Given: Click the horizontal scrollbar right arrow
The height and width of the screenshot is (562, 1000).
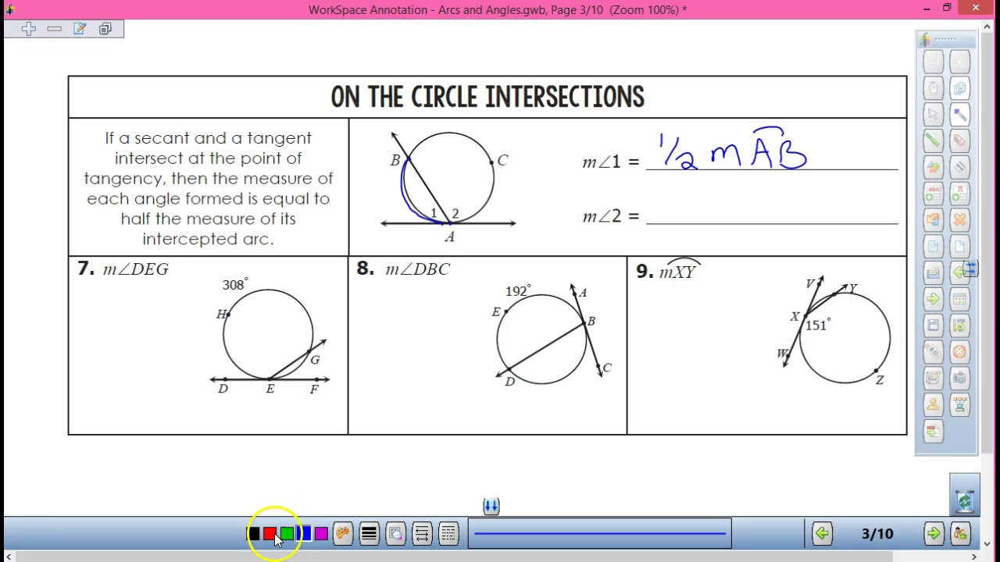Looking at the screenshot, I should pos(974,557).
